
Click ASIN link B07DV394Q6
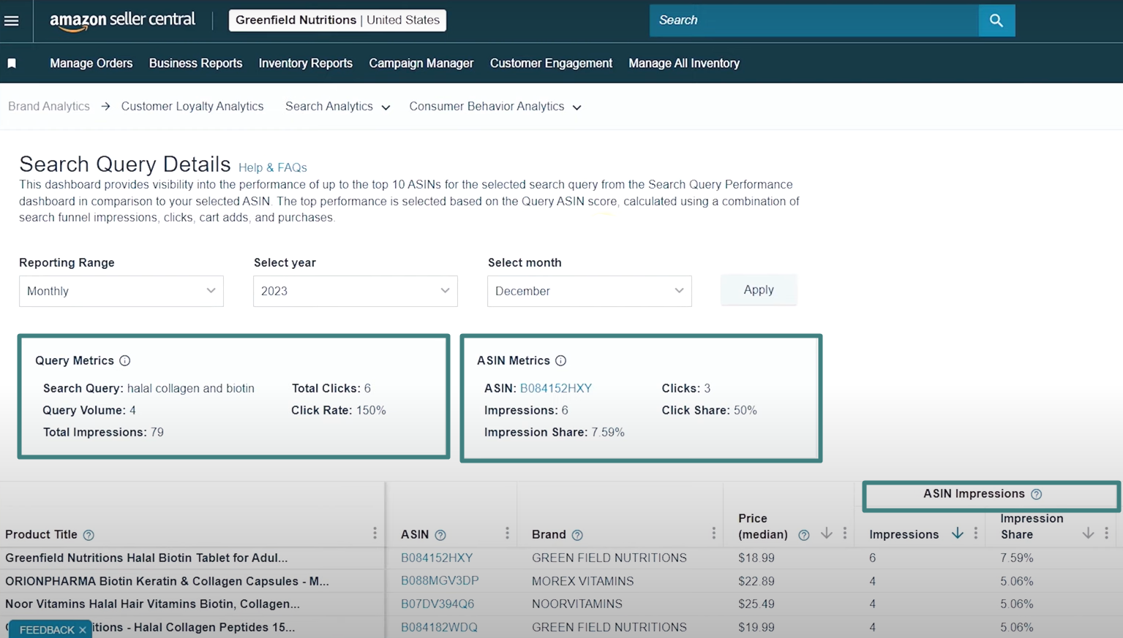tap(437, 604)
